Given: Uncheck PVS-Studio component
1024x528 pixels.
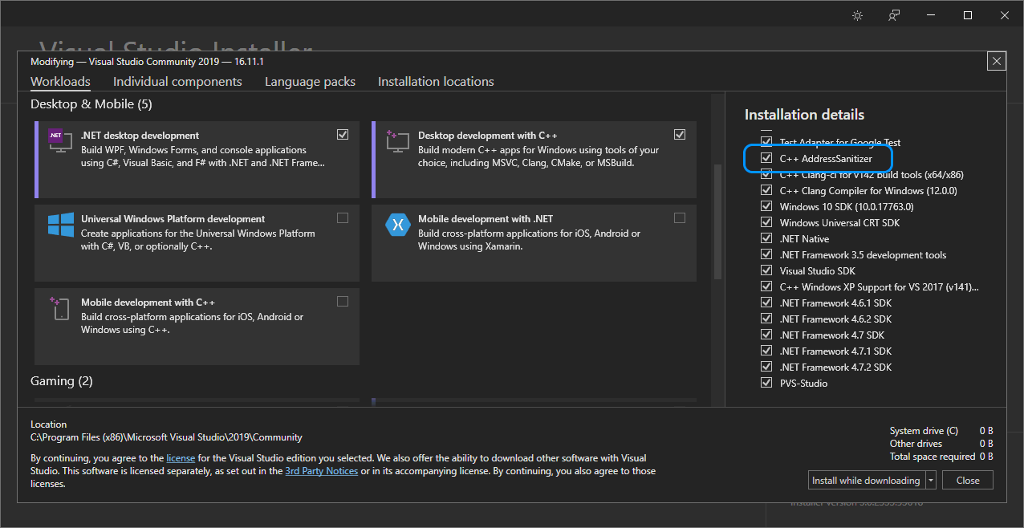Looking at the screenshot, I should 766,384.
